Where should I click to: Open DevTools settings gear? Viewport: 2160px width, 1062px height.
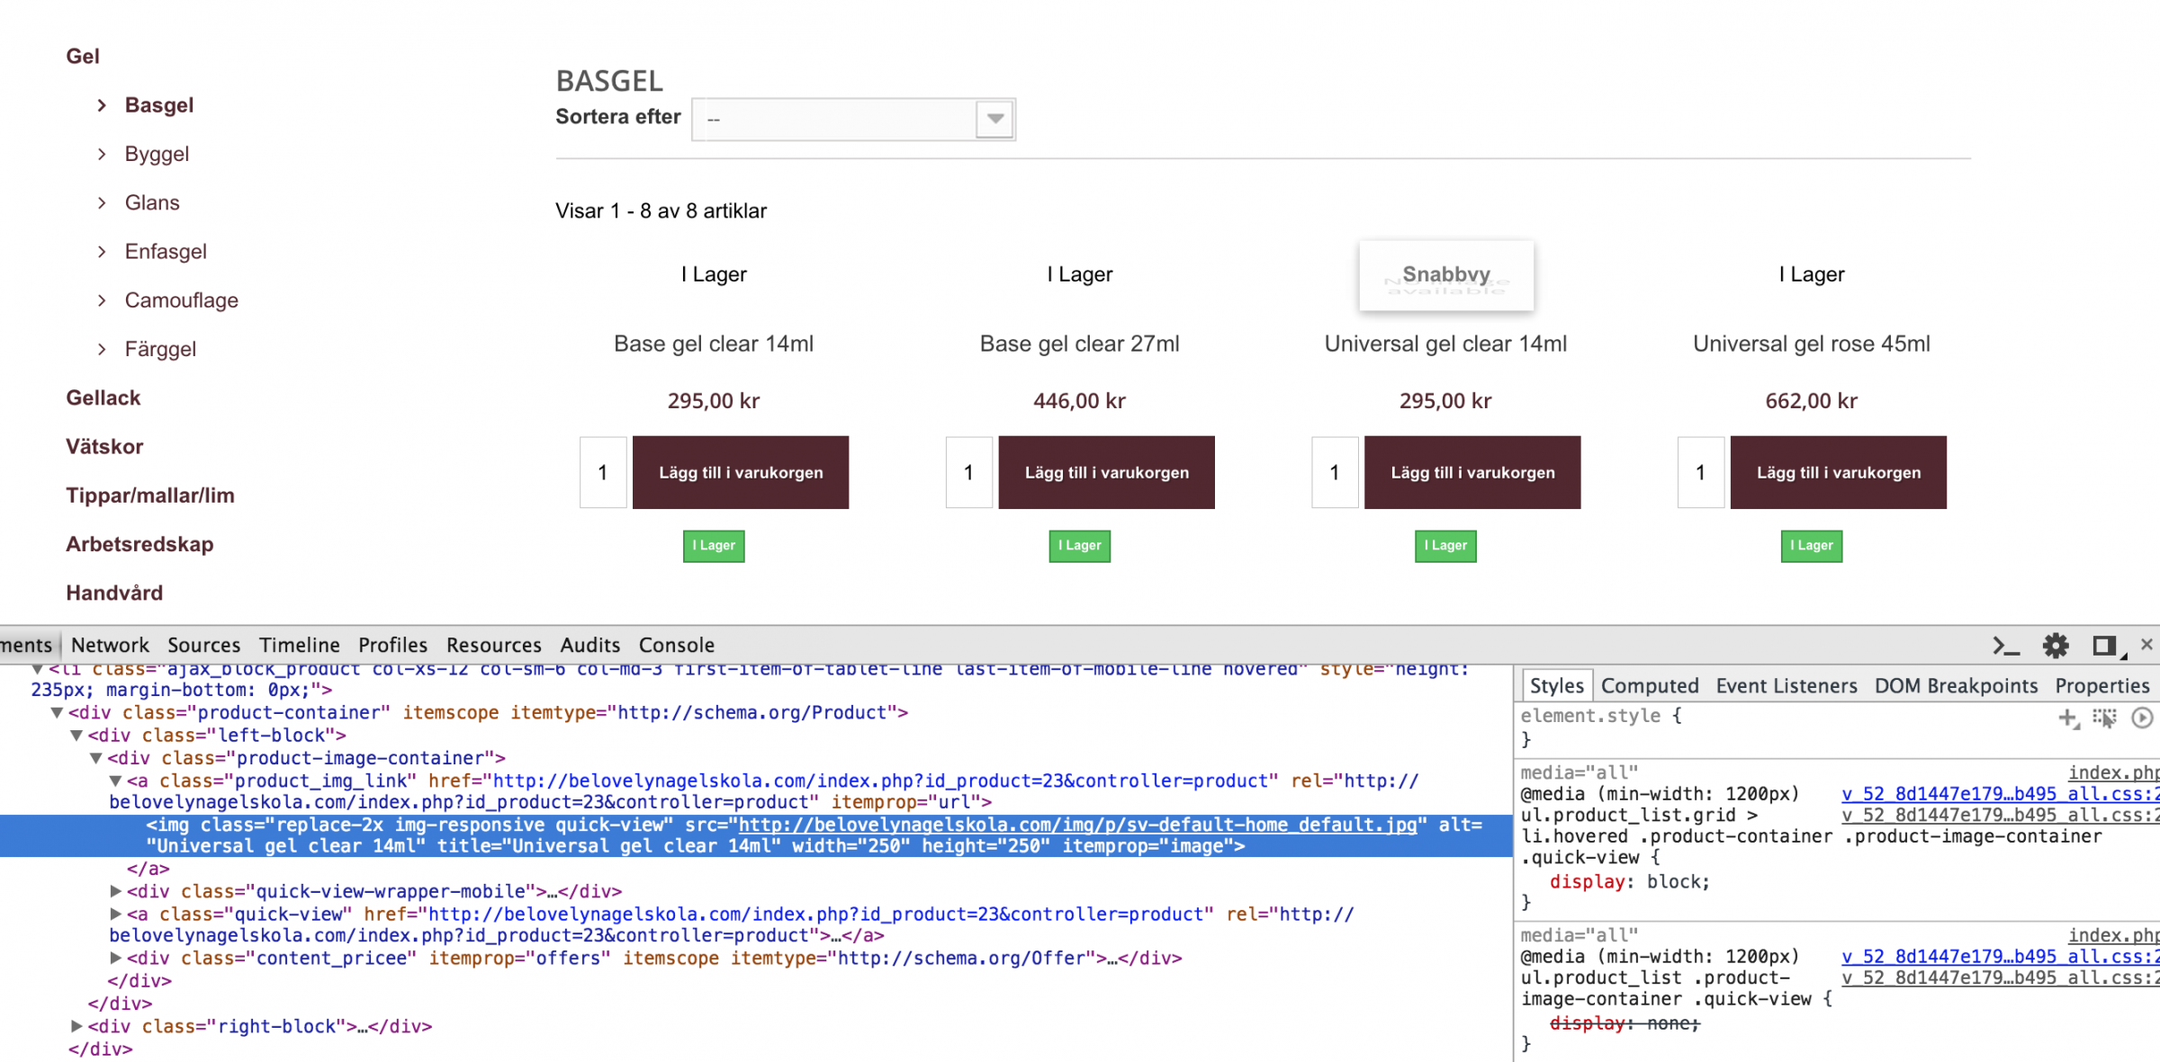2056,646
